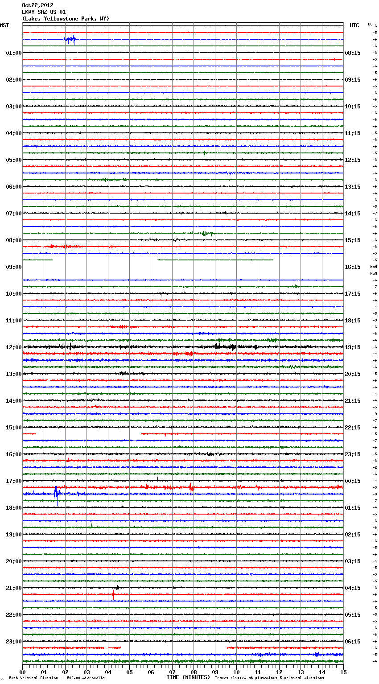Click the 07:00 MST time label
Screen dimensions: 379x684
[x=14, y=214]
